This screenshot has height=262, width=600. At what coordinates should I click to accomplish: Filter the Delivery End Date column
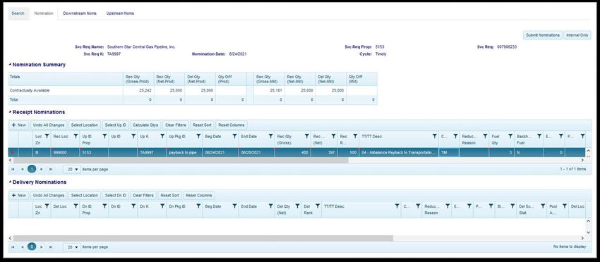tap(270, 206)
